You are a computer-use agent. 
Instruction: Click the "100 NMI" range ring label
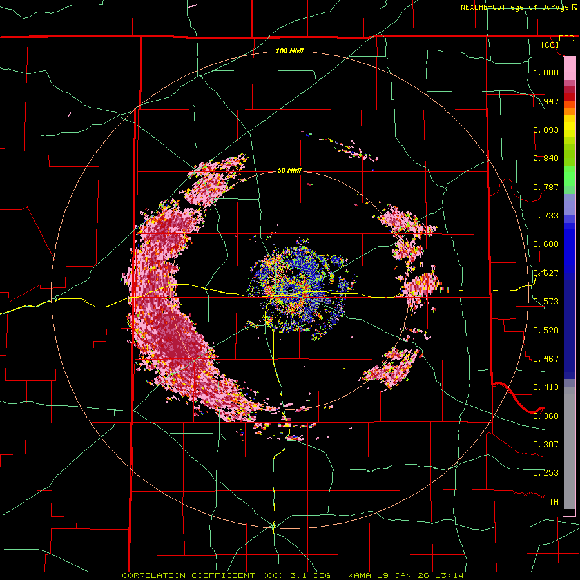point(289,51)
